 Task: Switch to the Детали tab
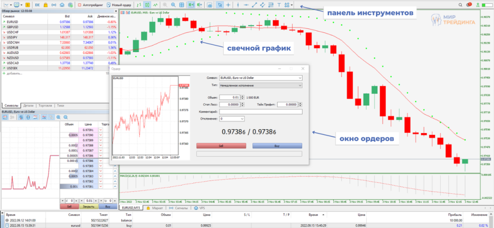coord(28,105)
